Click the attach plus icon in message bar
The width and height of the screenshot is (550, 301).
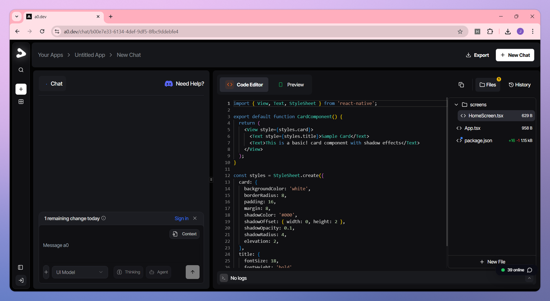[x=46, y=272]
